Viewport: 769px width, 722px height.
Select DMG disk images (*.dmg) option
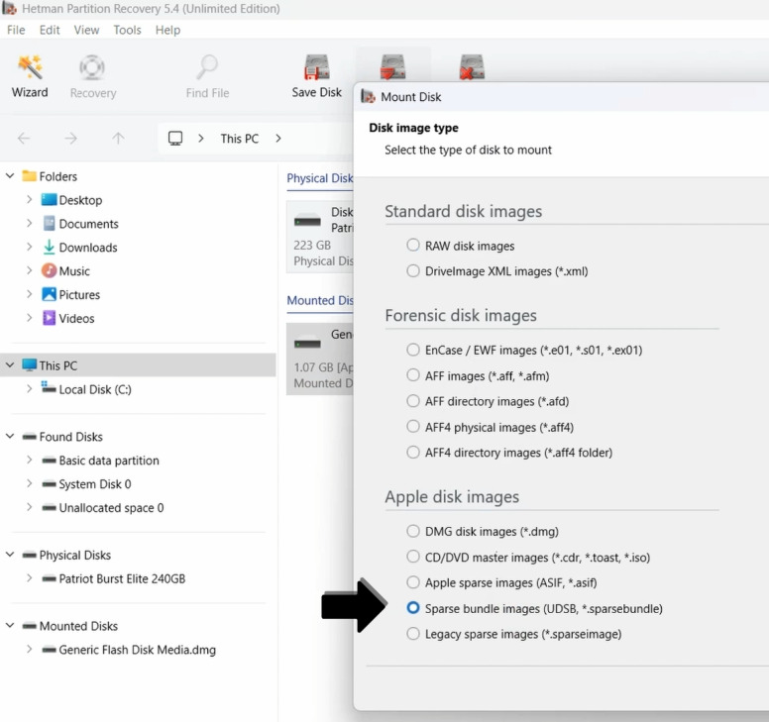pos(413,531)
